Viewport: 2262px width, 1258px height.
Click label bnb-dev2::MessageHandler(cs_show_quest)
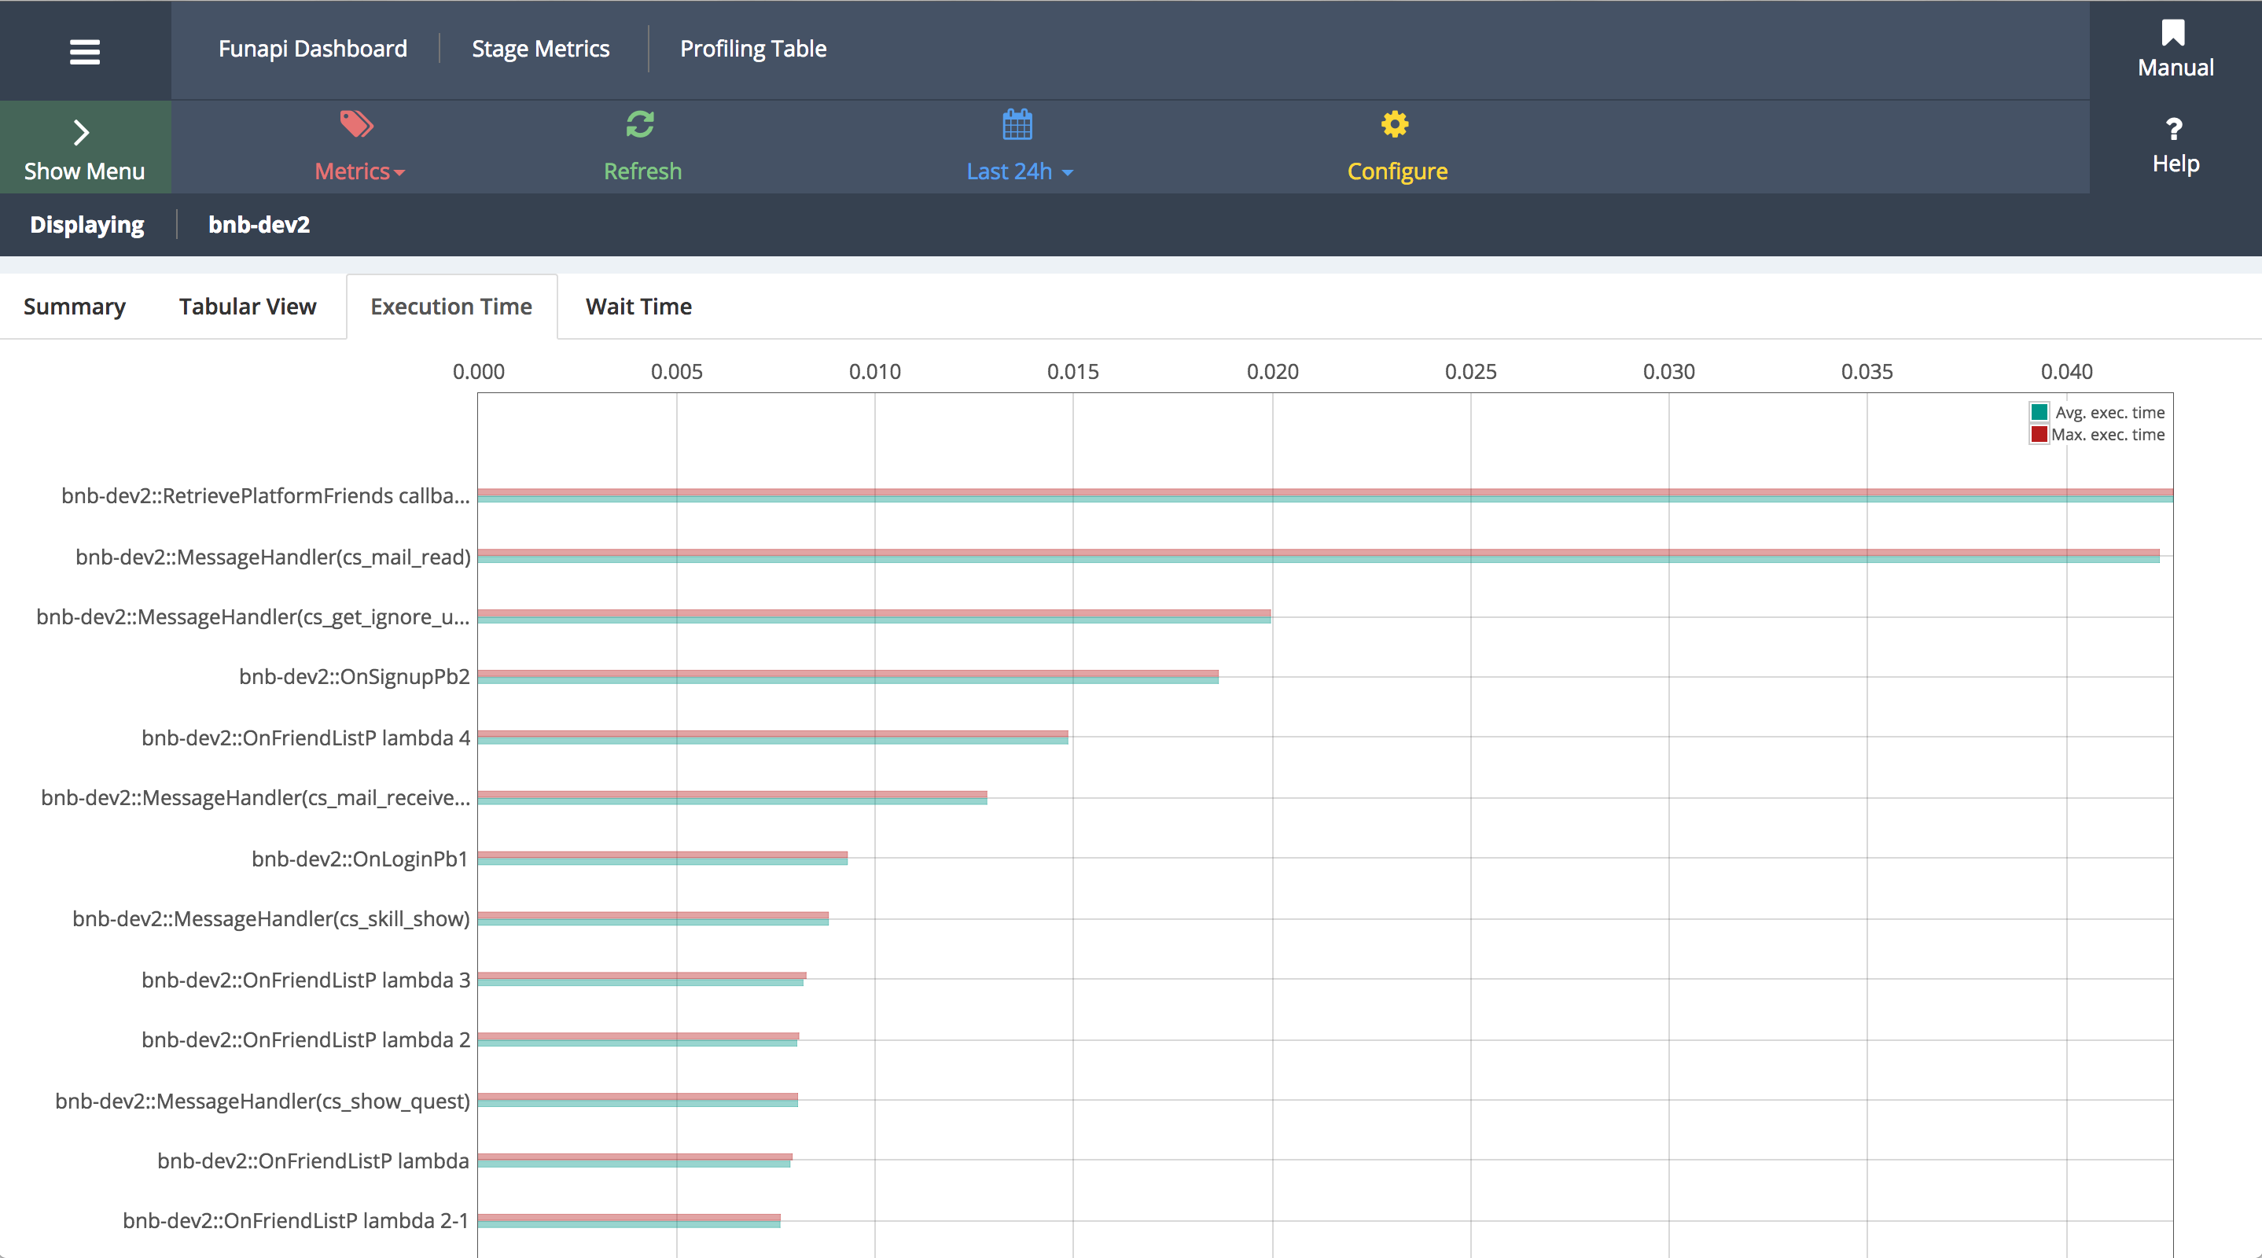click(263, 1101)
